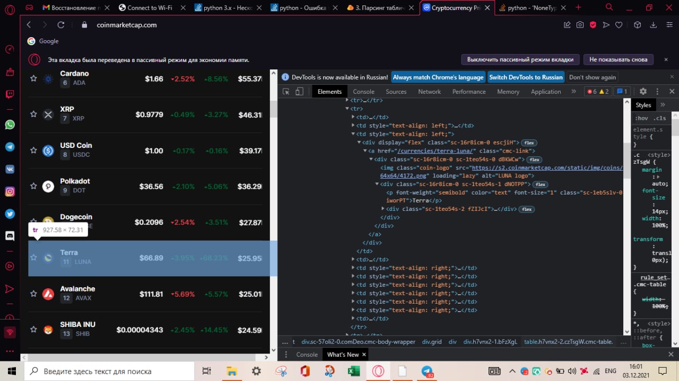679x381 pixels.
Task: Open My Flow send icon
Action: tap(606, 25)
